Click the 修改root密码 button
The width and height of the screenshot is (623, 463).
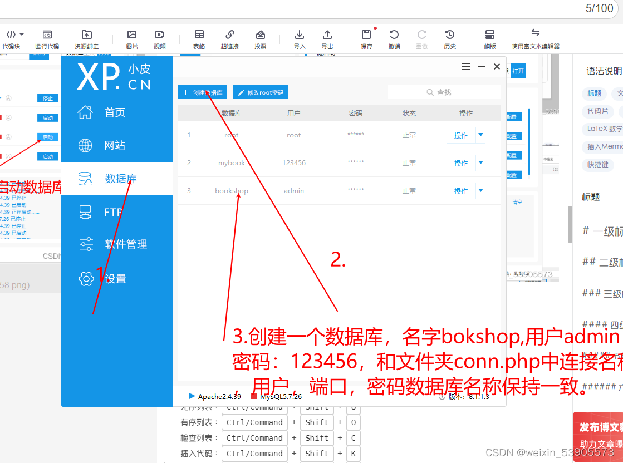pos(261,92)
